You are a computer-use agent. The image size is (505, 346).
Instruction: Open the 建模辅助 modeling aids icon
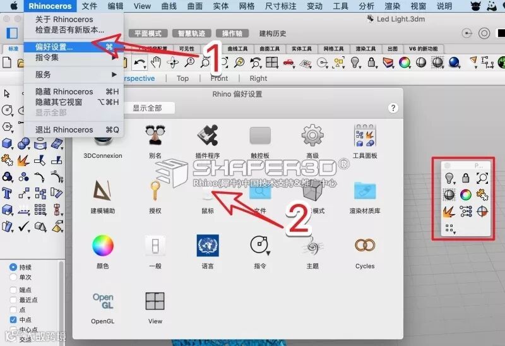pyautogui.click(x=103, y=191)
